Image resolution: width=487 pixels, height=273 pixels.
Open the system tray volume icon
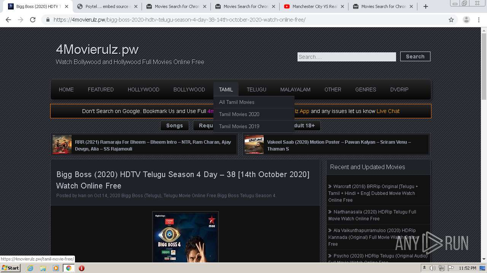433,268
